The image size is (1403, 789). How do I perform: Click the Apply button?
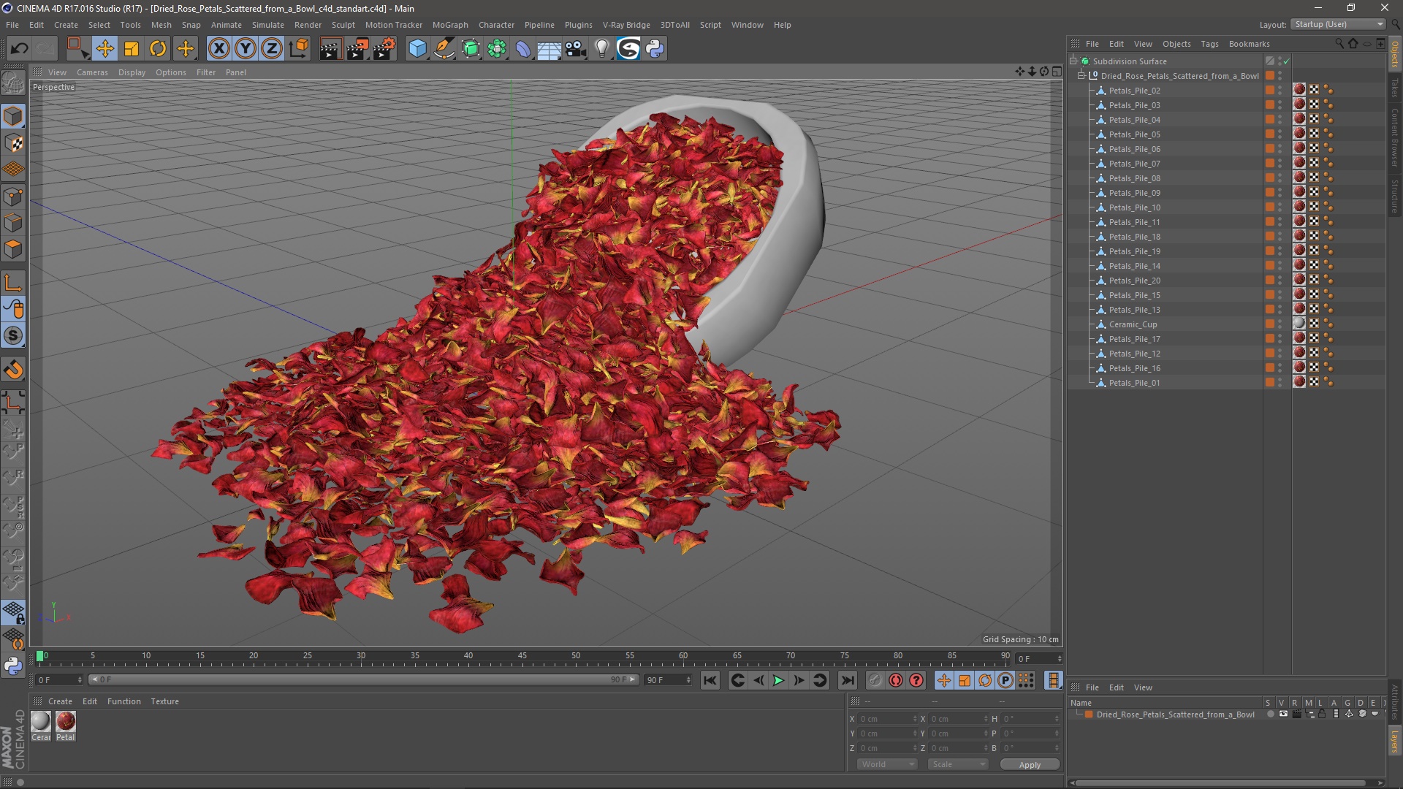[x=1030, y=765]
